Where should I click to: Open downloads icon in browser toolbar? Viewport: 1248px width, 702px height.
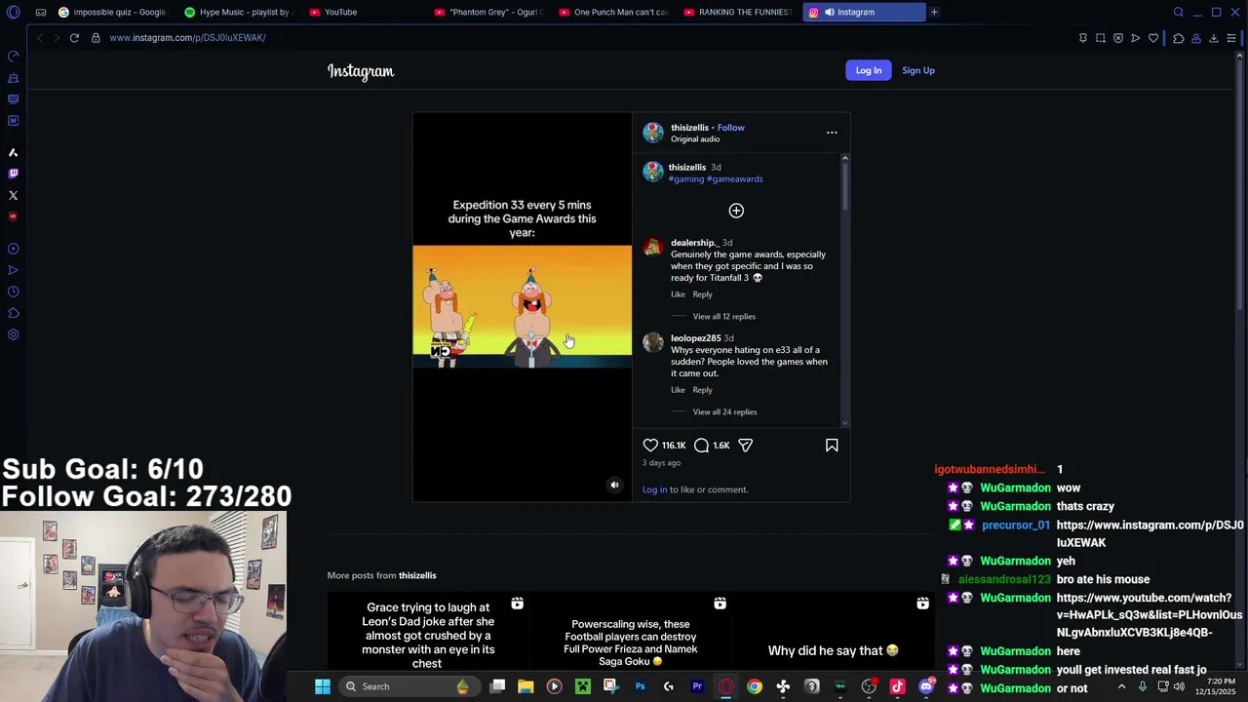pos(1214,38)
